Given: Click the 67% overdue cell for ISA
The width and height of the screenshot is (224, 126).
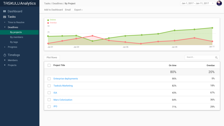Looking at the screenshot, I should click(213, 93).
